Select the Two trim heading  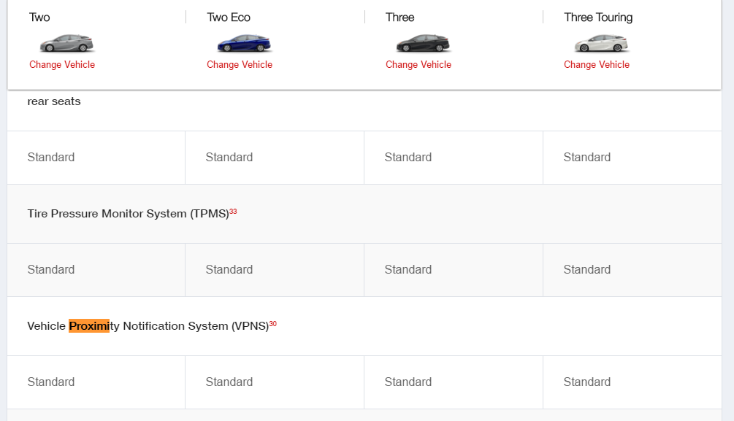pos(39,18)
